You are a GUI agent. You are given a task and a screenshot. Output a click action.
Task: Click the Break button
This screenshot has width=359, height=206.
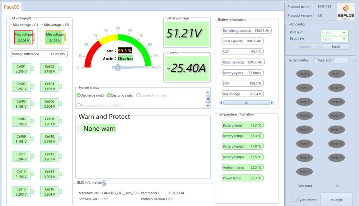pos(336,46)
